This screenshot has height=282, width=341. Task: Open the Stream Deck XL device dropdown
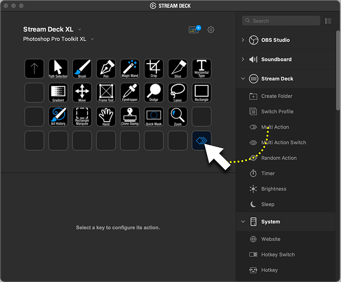tap(80, 29)
